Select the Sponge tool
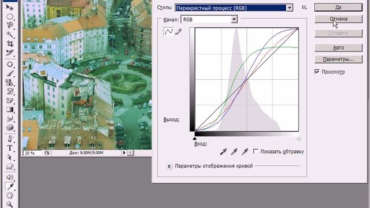The image size is (370, 208). coord(10,128)
